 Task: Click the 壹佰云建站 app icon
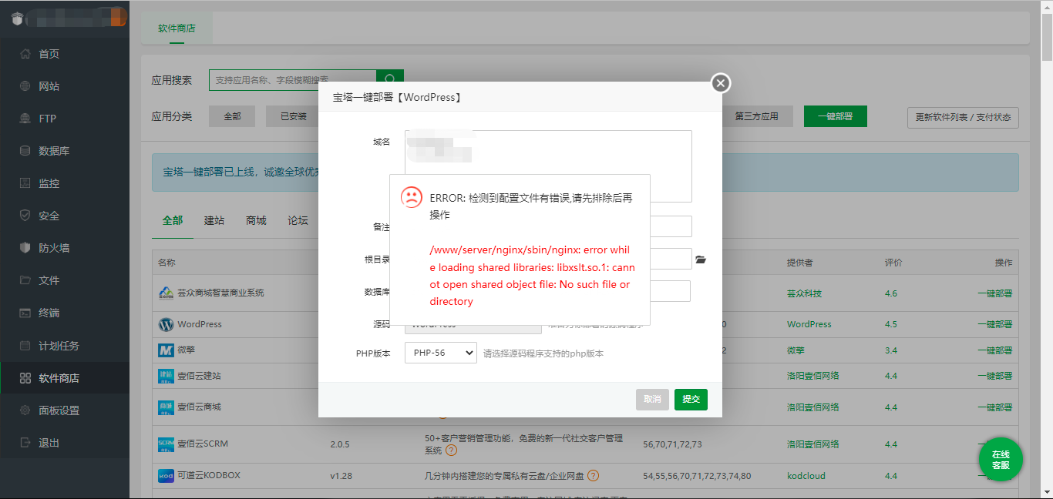point(166,376)
